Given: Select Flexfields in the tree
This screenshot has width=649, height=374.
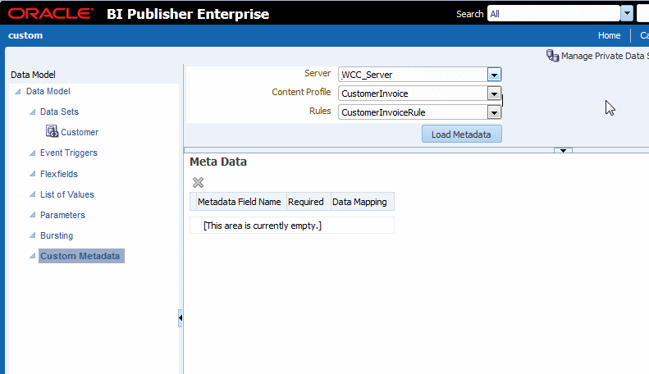Looking at the screenshot, I should [59, 174].
